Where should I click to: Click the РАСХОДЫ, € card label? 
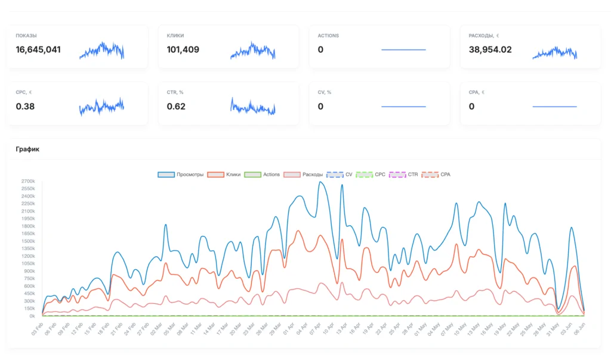(484, 36)
